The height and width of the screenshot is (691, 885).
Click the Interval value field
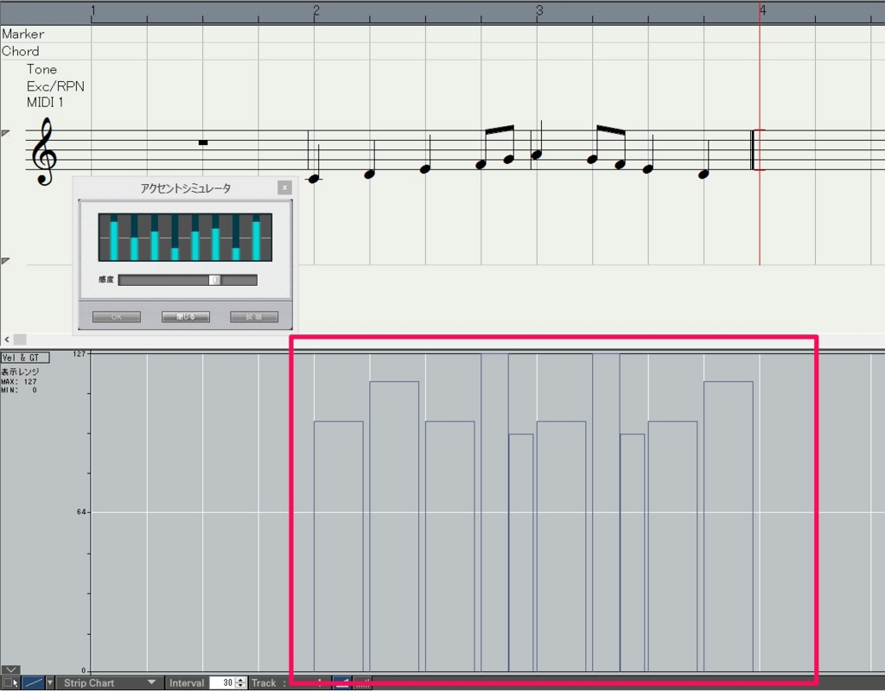[x=222, y=682]
